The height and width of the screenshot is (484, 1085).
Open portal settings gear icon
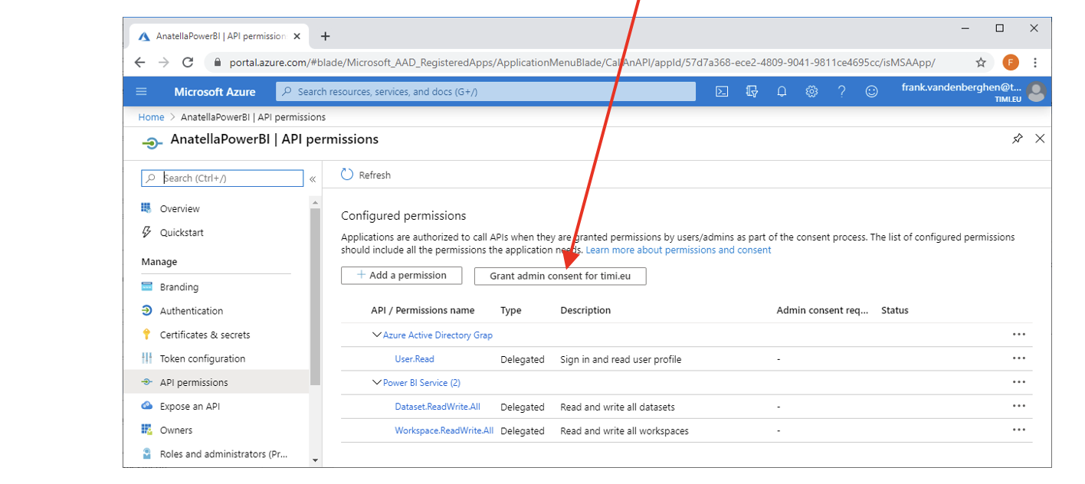pyautogui.click(x=811, y=91)
